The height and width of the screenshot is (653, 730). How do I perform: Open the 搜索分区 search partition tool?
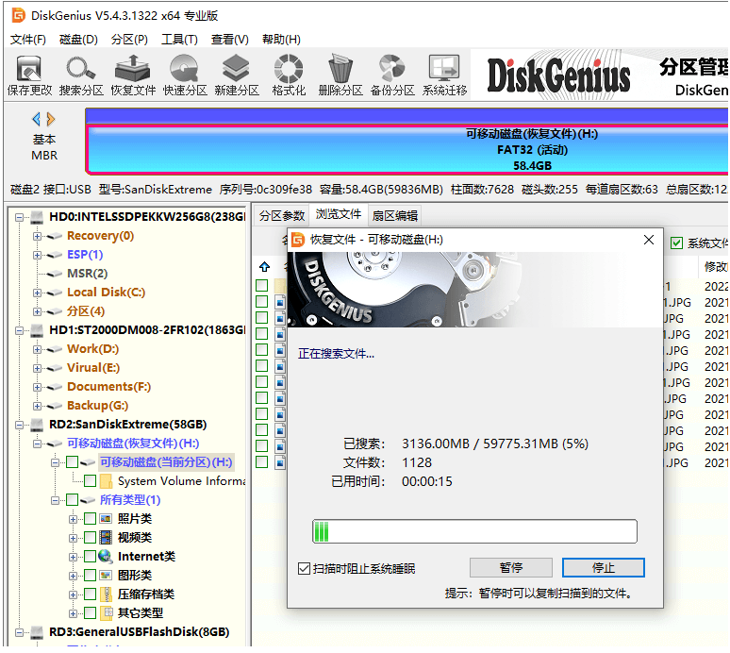pos(81,75)
